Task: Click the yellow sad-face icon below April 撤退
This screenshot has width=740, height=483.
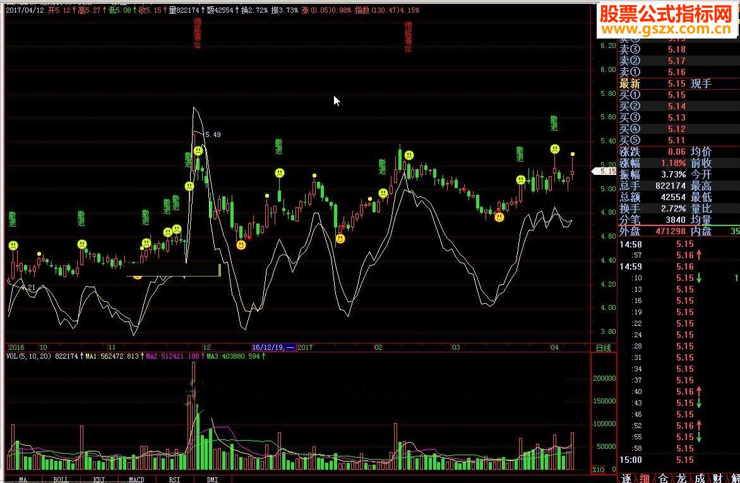Action: (x=555, y=149)
